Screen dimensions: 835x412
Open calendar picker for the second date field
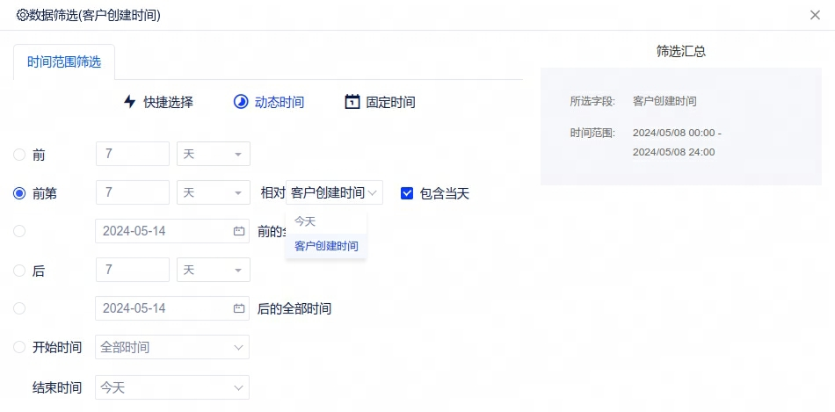pos(238,308)
